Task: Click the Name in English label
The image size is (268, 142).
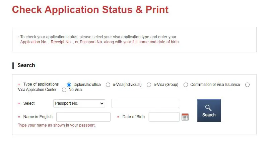Action: [38, 117]
